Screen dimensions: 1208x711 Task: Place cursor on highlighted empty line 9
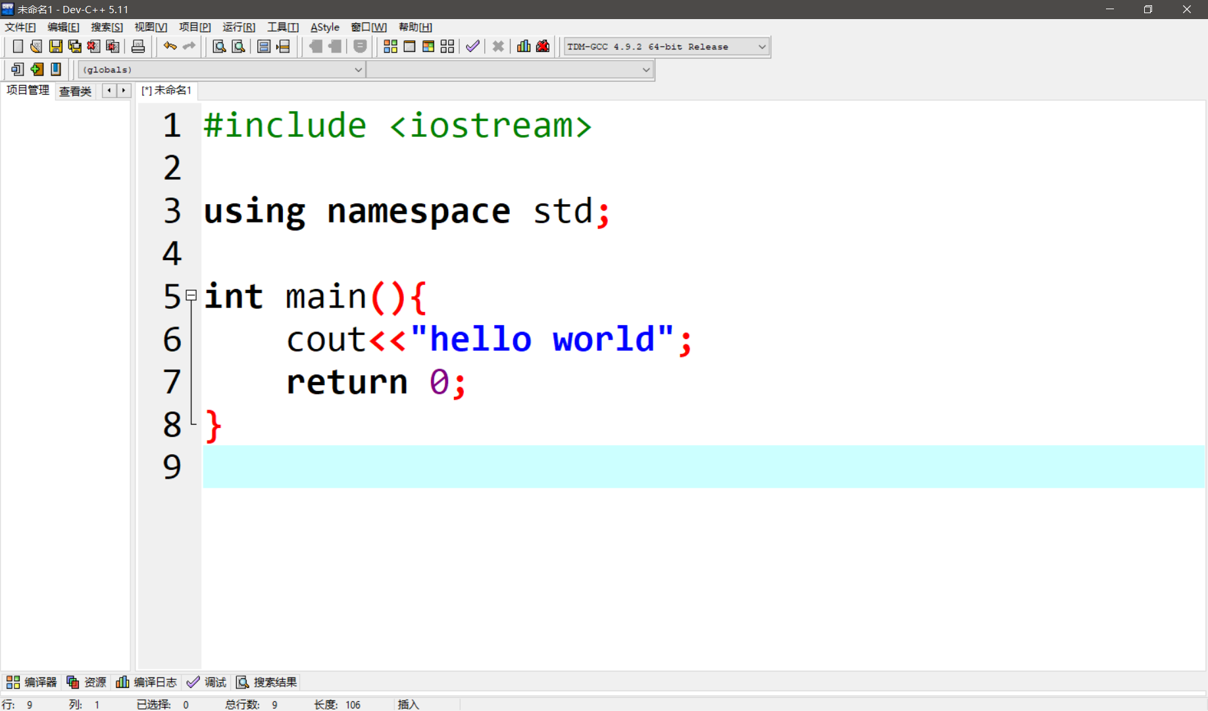(704, 467)
